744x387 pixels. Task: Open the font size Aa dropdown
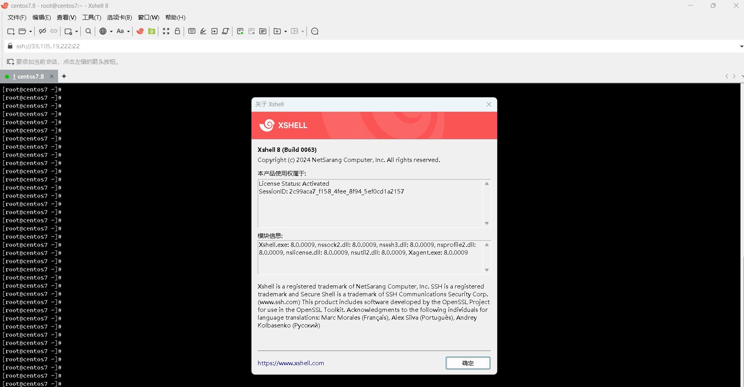pos(129,31)
